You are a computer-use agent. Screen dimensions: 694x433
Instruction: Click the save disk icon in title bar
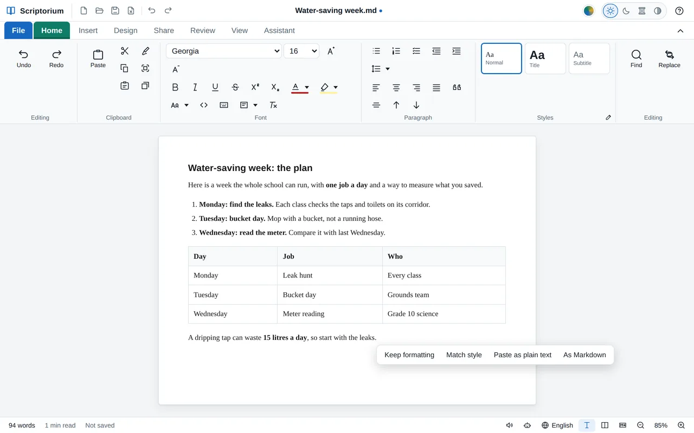tap(115, 11)
